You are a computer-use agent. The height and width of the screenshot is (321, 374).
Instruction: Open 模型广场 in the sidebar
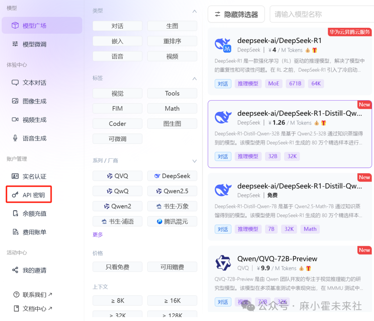click(42, 25)
